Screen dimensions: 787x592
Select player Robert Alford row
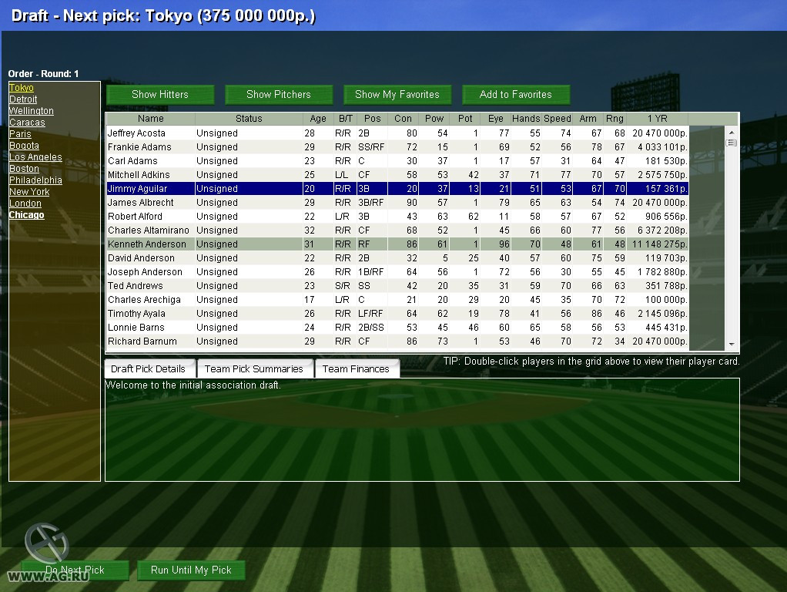pos(397,217)
